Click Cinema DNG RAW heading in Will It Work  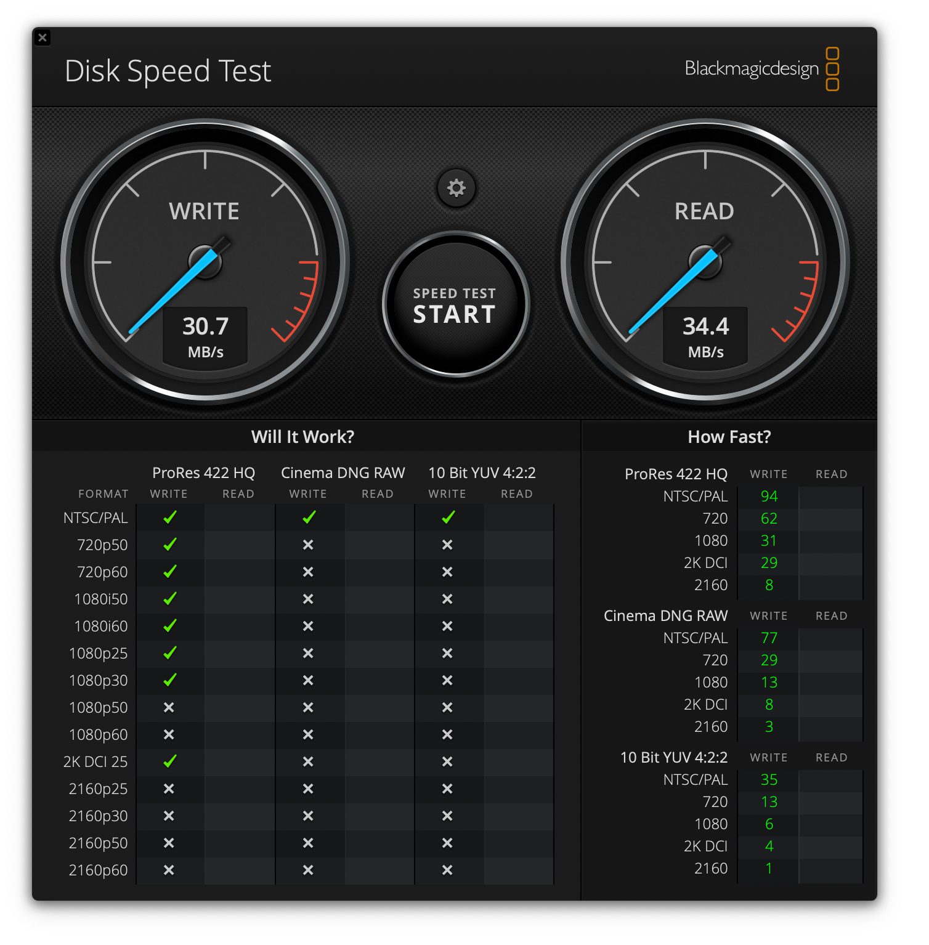click(x=343, y=472)
